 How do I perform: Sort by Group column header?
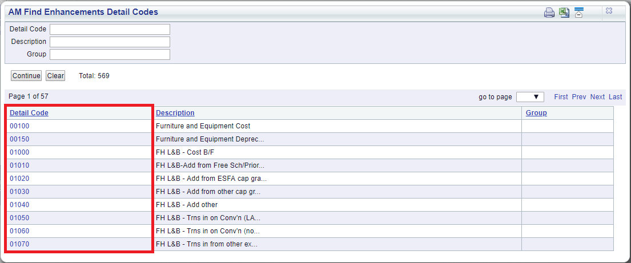click(536, 113)
